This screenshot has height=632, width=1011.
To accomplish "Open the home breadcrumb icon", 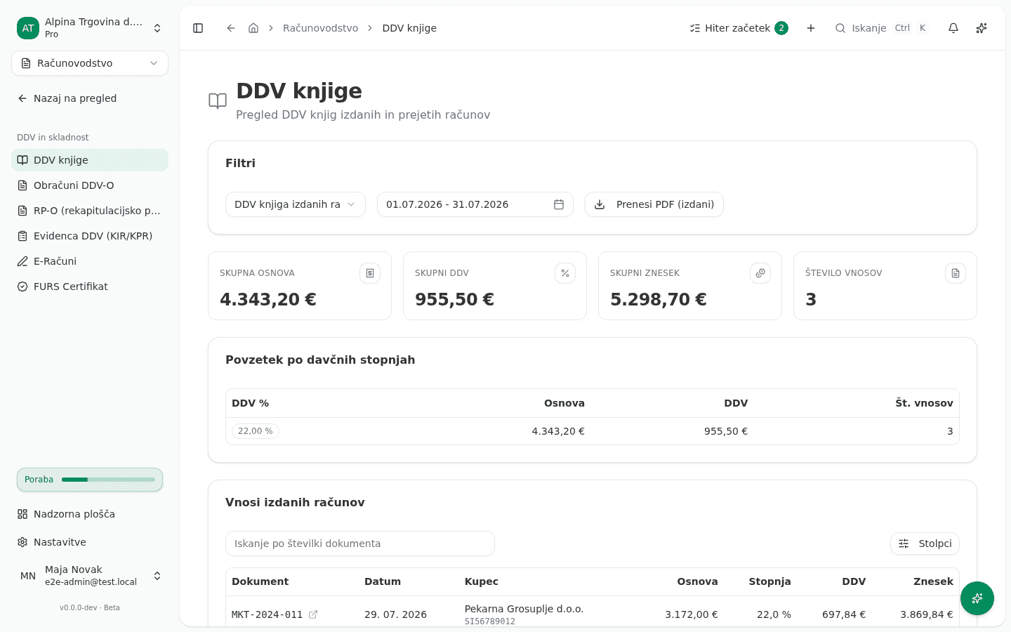I will 253,28.
